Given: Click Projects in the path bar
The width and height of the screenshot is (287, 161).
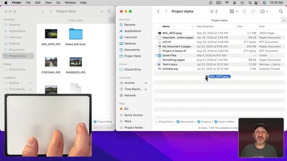Looking at the screenshot, I should tap(204, 122).
